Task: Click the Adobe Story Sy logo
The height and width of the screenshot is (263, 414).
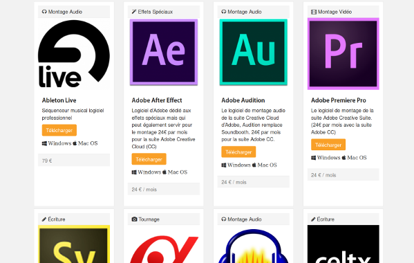Action: tap(74, 244)
